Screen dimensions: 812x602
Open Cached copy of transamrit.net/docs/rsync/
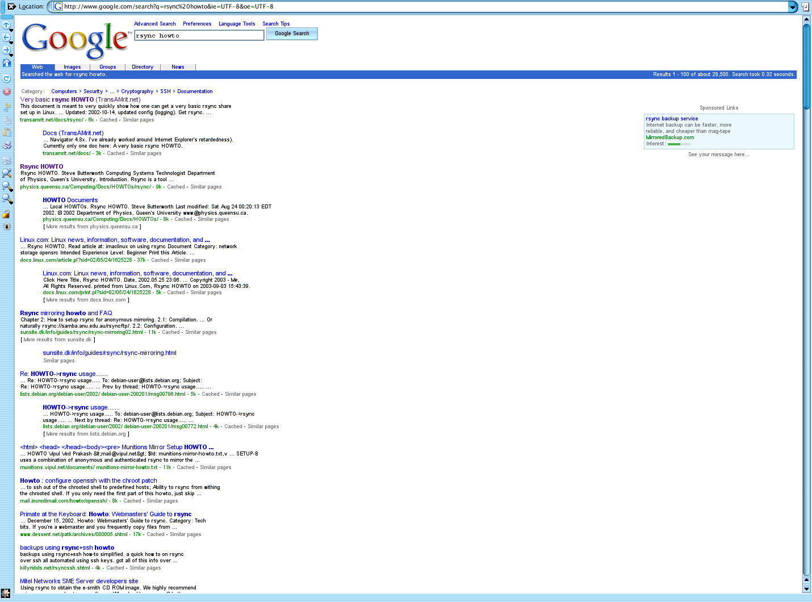click(108, 120)
